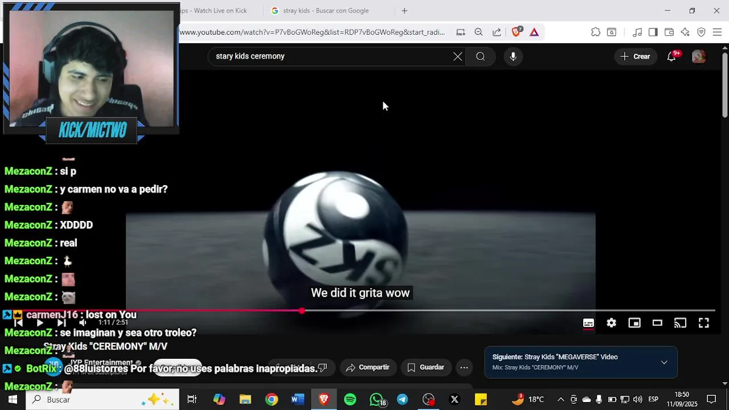Click the share page icon in address bar
Image resolution: width=729 pixels, height=410 pixels.
pyautogui.click(x=497, y=32)
